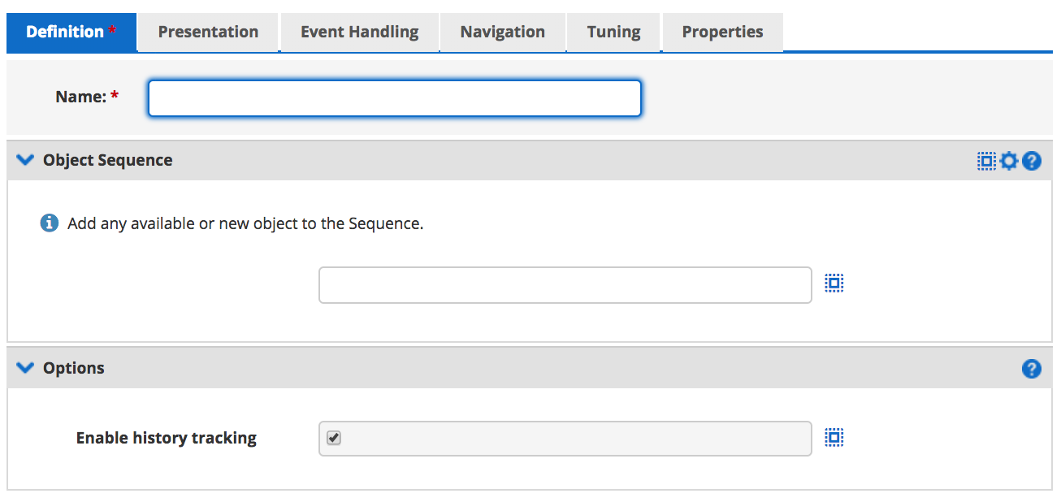The height and width of the screenshot is (502, 1061).
Task: Click the Object Sequence header title
Action: click(x=109, y=160)
